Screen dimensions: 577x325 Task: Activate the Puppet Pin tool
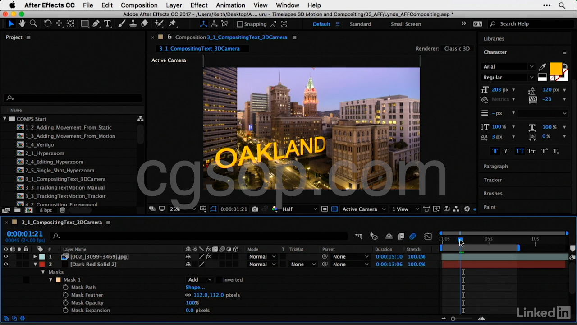tap(172, 24)
